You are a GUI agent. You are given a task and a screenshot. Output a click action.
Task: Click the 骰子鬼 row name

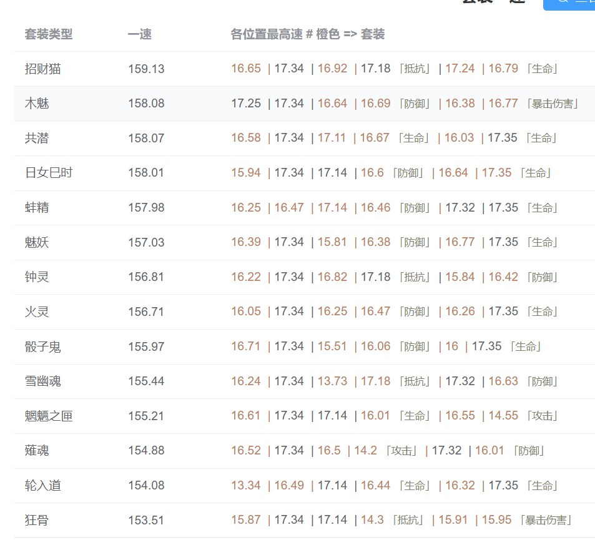(x=43, y=346)
